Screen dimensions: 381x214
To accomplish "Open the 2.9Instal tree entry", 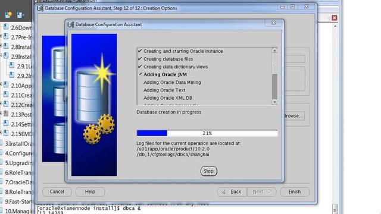I will 21,57.
